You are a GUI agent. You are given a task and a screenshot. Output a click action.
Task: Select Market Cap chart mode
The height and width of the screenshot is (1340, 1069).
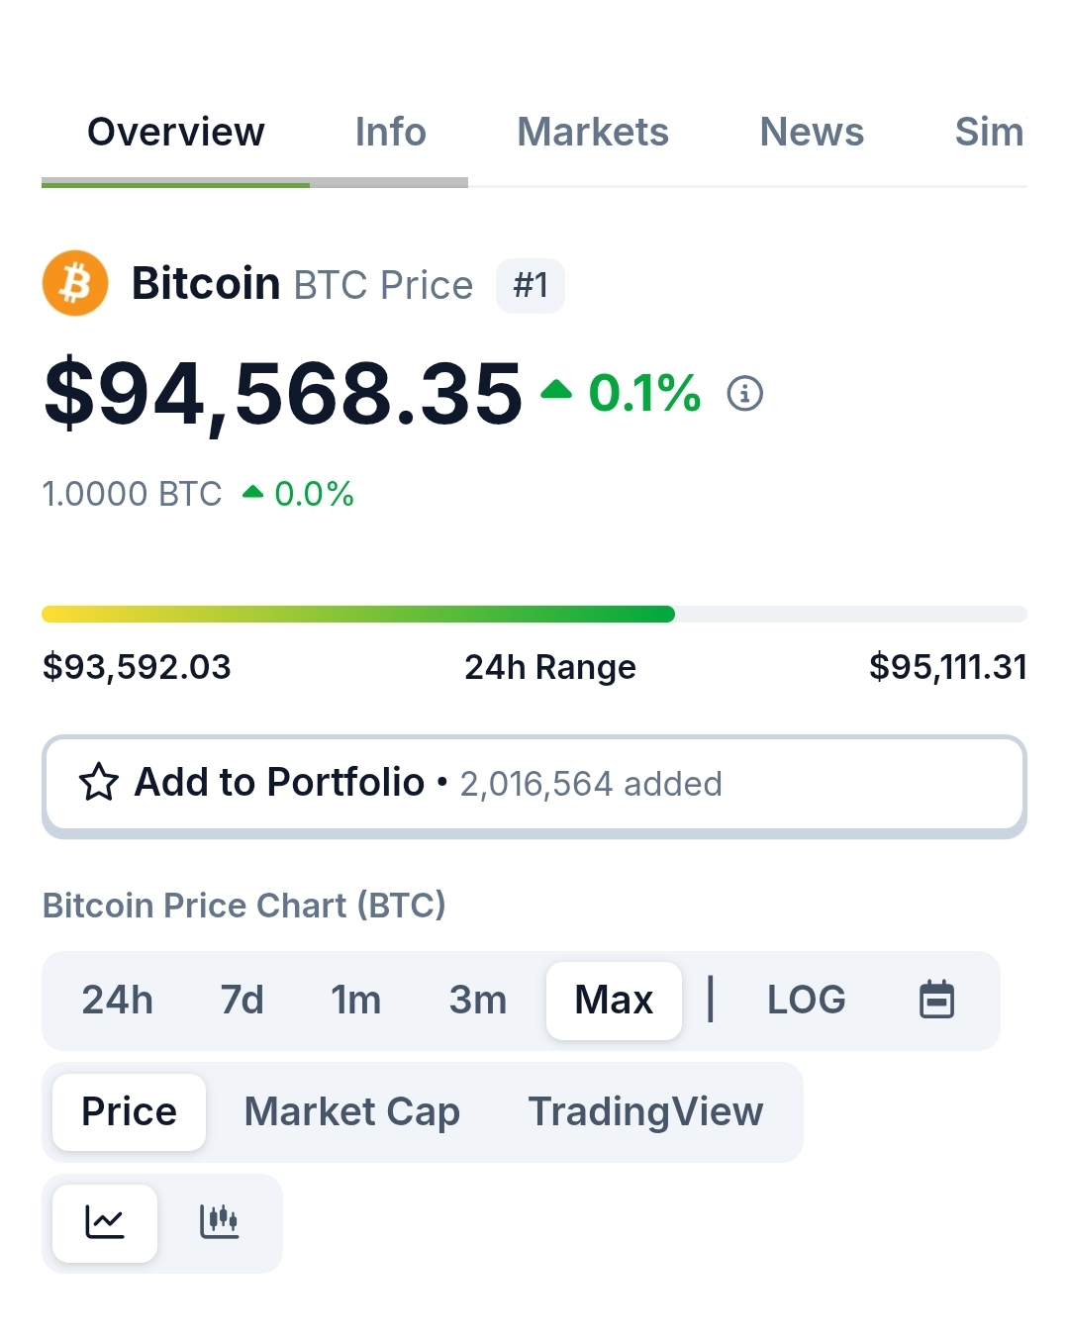[x=352, y=1112]
